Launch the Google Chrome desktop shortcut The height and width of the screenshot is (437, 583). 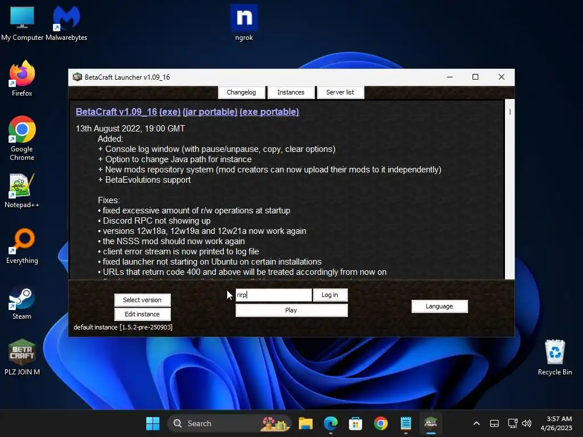coord(22,138)
